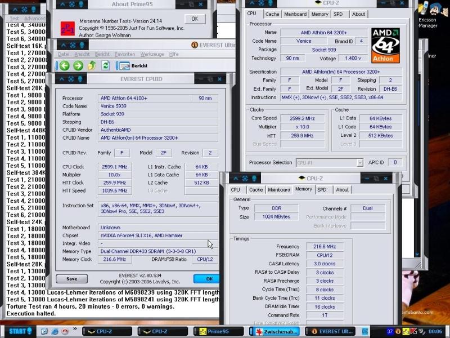Click Prime95 yellow tray icon

click(x=406, y=331)
